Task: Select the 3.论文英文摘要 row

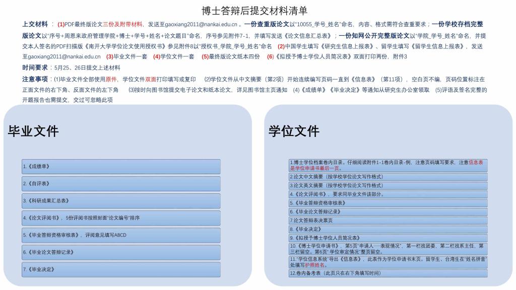Action: pos(388,185)
